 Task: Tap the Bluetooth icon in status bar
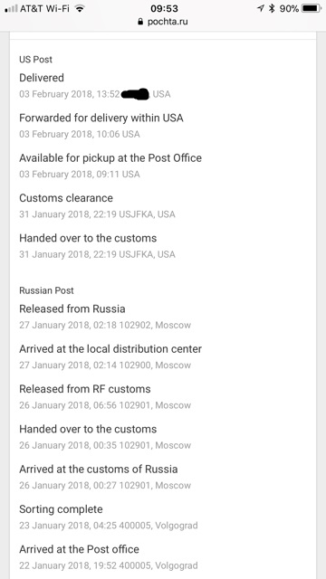coord(272,8)
